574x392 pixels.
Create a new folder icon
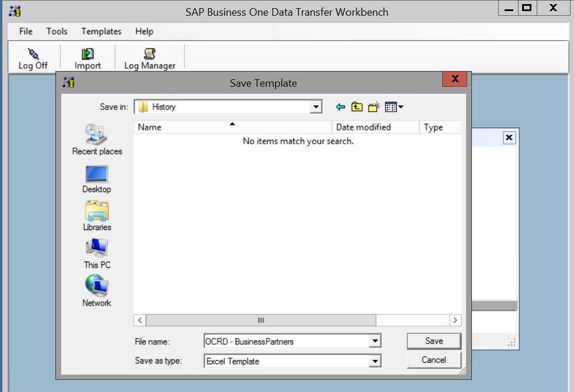pos(374,107)
